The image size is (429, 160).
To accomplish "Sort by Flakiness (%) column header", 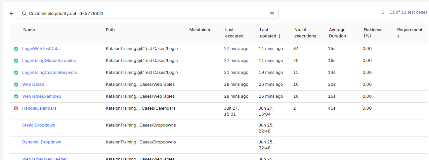I will 373,33.
